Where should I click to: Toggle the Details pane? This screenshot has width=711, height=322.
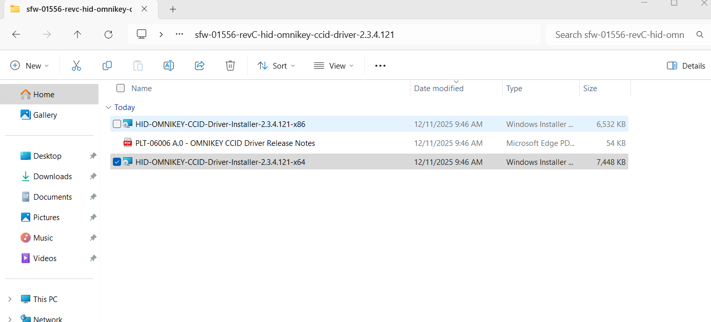pyautogui.click(x=686, y=66)
